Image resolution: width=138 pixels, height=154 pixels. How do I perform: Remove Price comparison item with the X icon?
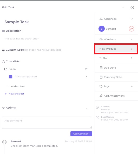[86, 77]
